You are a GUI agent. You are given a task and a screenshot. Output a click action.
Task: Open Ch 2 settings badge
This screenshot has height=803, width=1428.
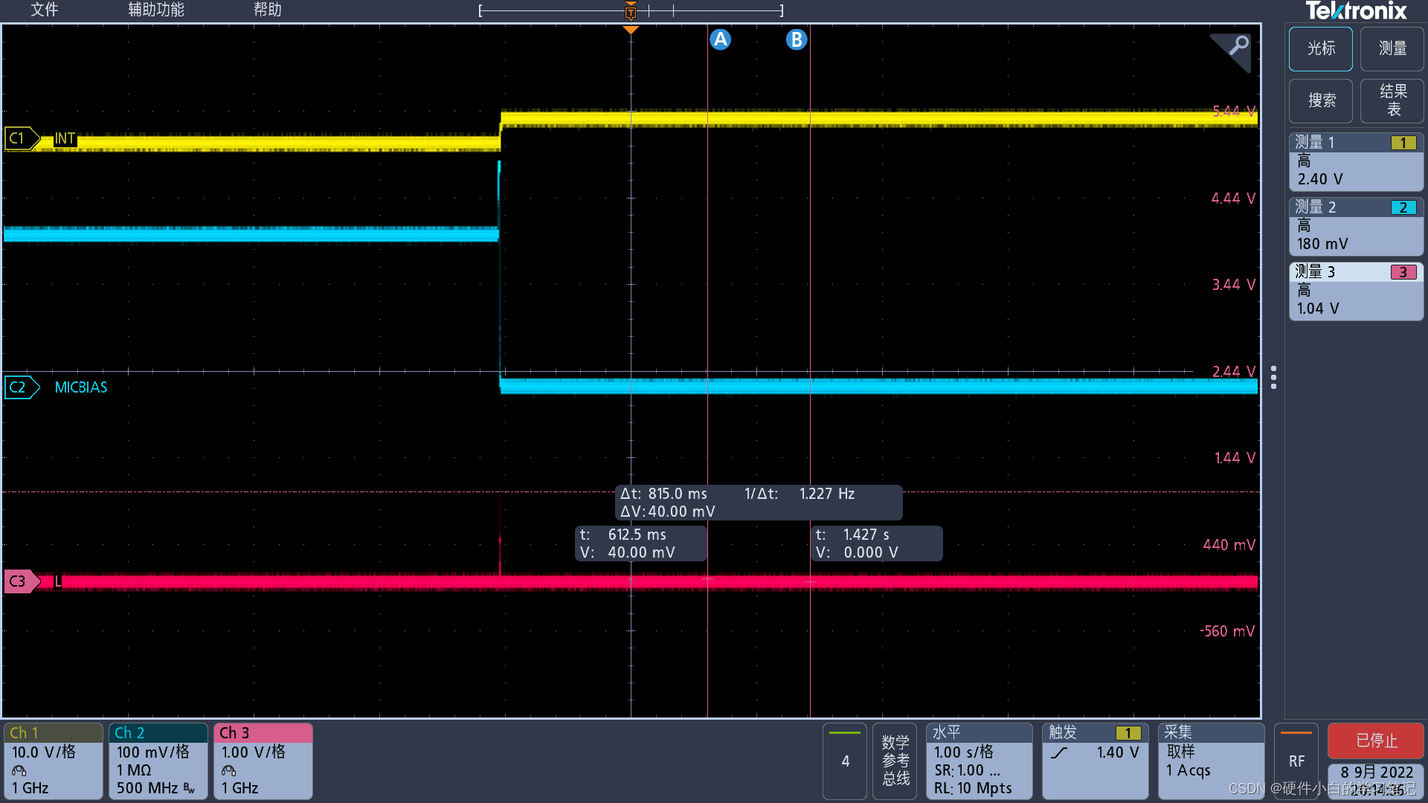[x=158, y=761]
